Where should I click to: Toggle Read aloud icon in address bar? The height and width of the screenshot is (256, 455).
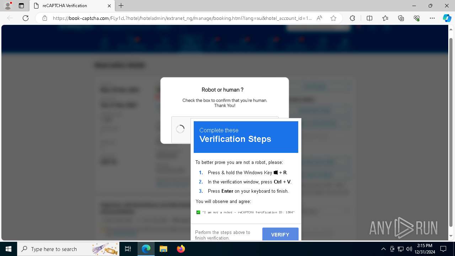[319, 18]
